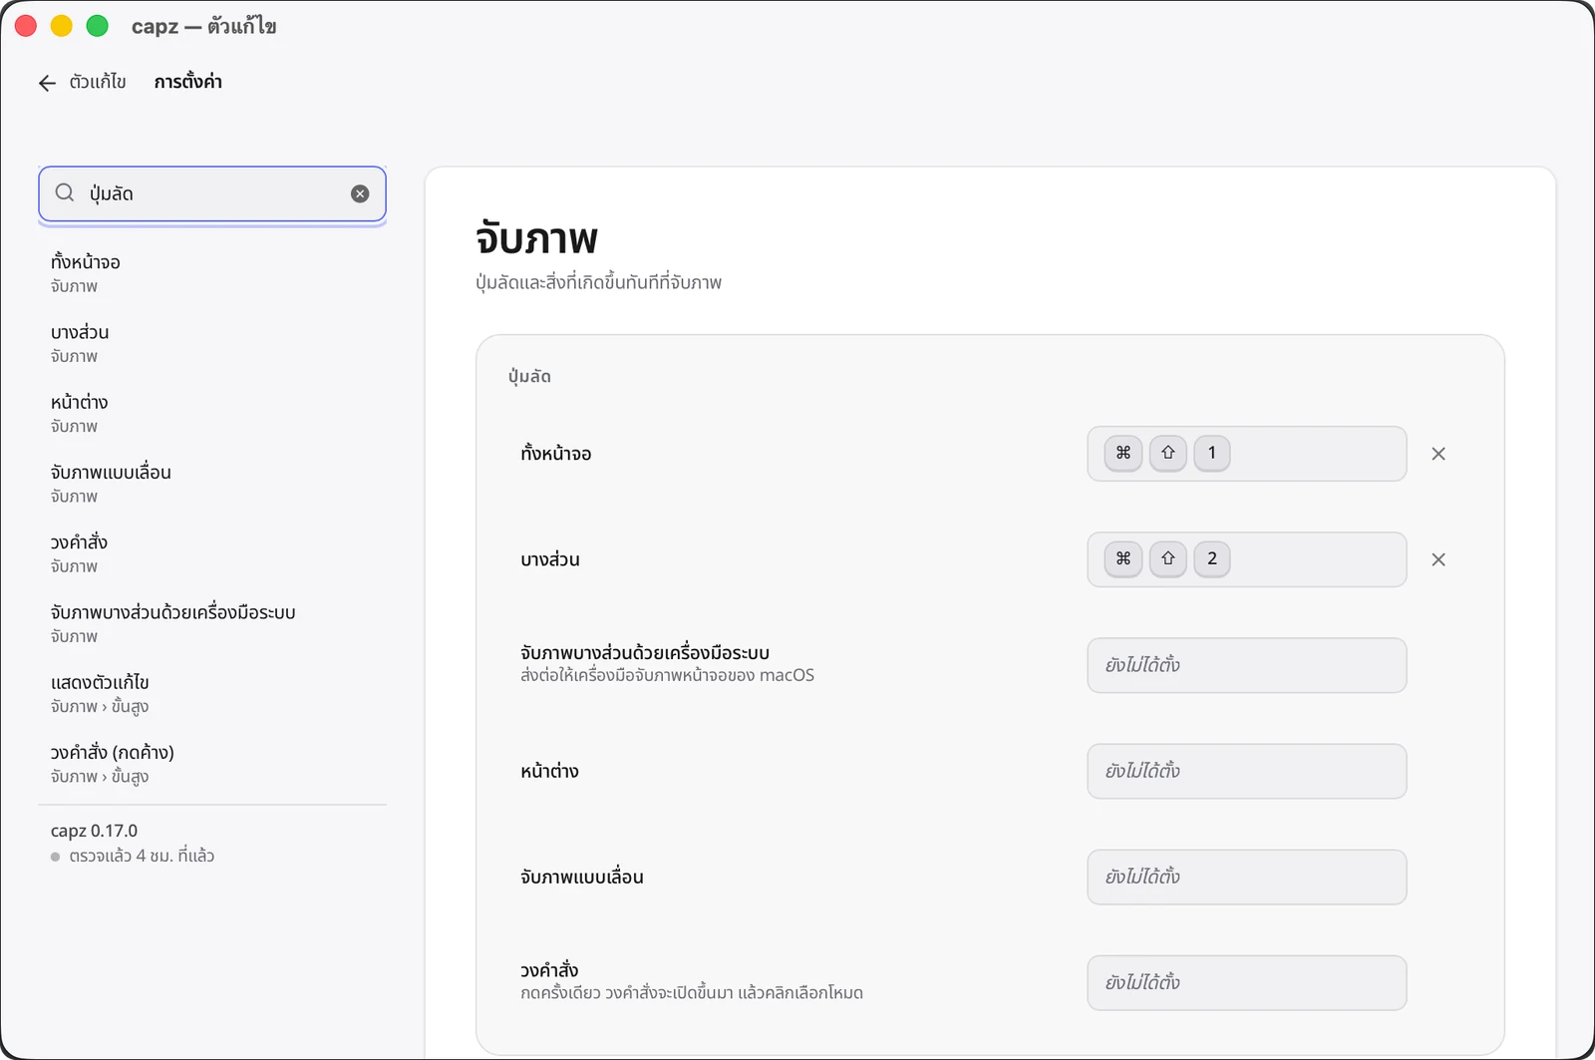Click the back arrow icon to ตัวแก้ไข
This screenshot has width=1595, height=1060.
point(47,83)
